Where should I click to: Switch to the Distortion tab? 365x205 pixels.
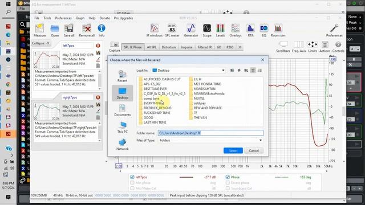(x=169, y=47)
